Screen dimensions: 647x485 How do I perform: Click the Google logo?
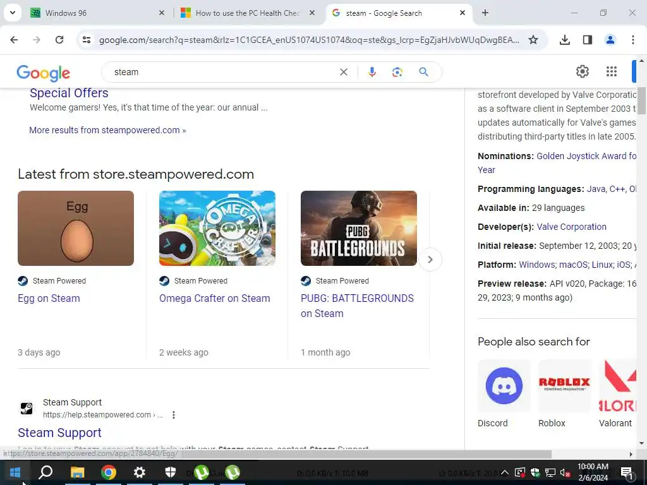click(x=44, y=73)
